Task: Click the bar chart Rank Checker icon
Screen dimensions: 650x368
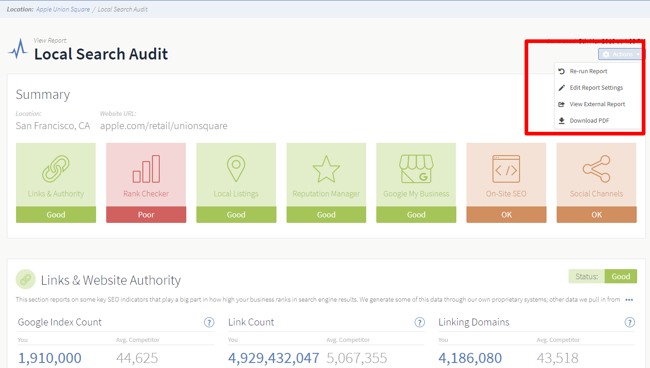Action: [146, 169]
